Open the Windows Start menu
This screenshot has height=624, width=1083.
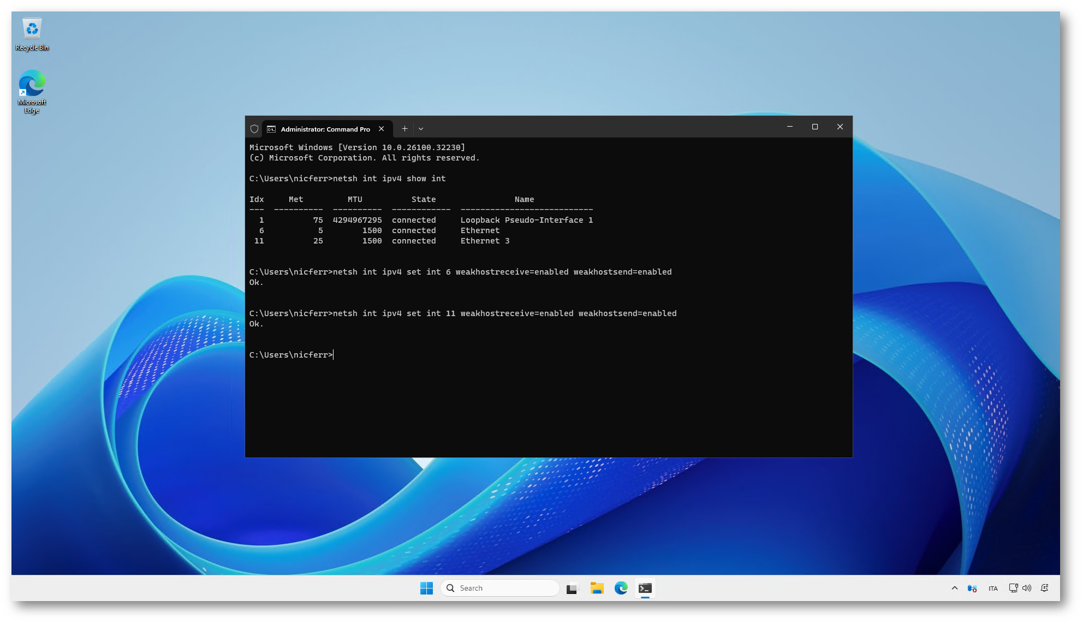[426, 588]
